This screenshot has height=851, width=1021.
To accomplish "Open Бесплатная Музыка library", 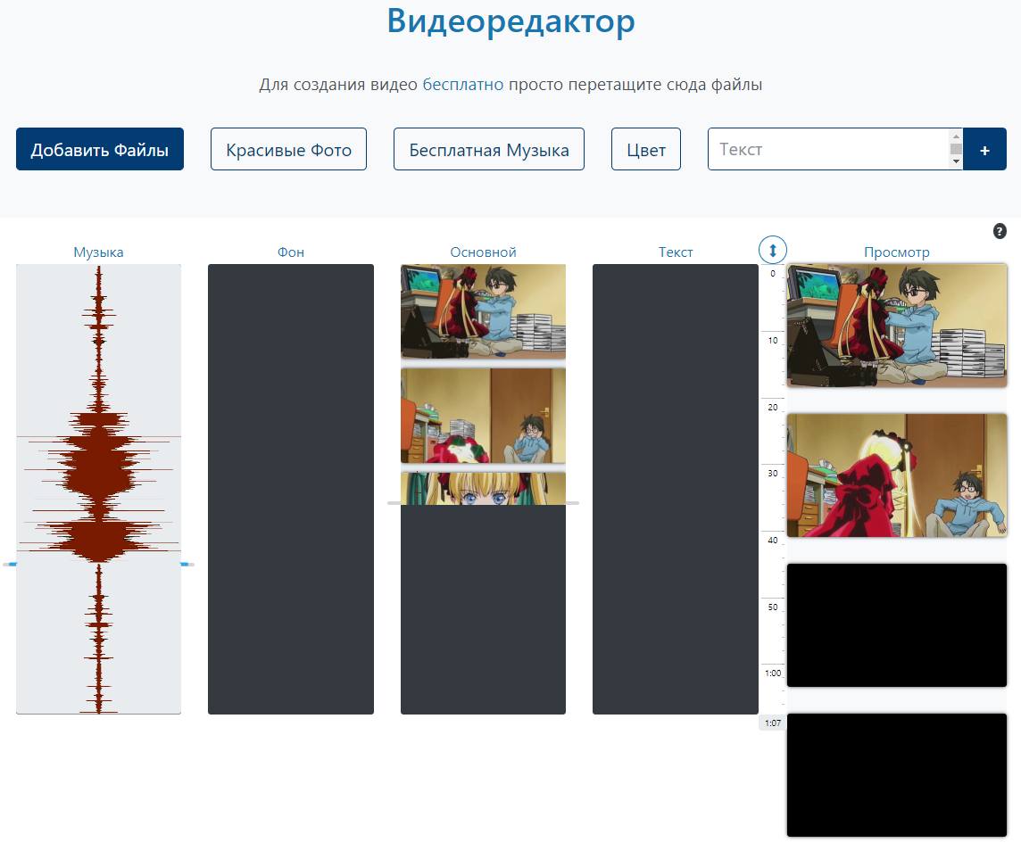I will point(489,149).
